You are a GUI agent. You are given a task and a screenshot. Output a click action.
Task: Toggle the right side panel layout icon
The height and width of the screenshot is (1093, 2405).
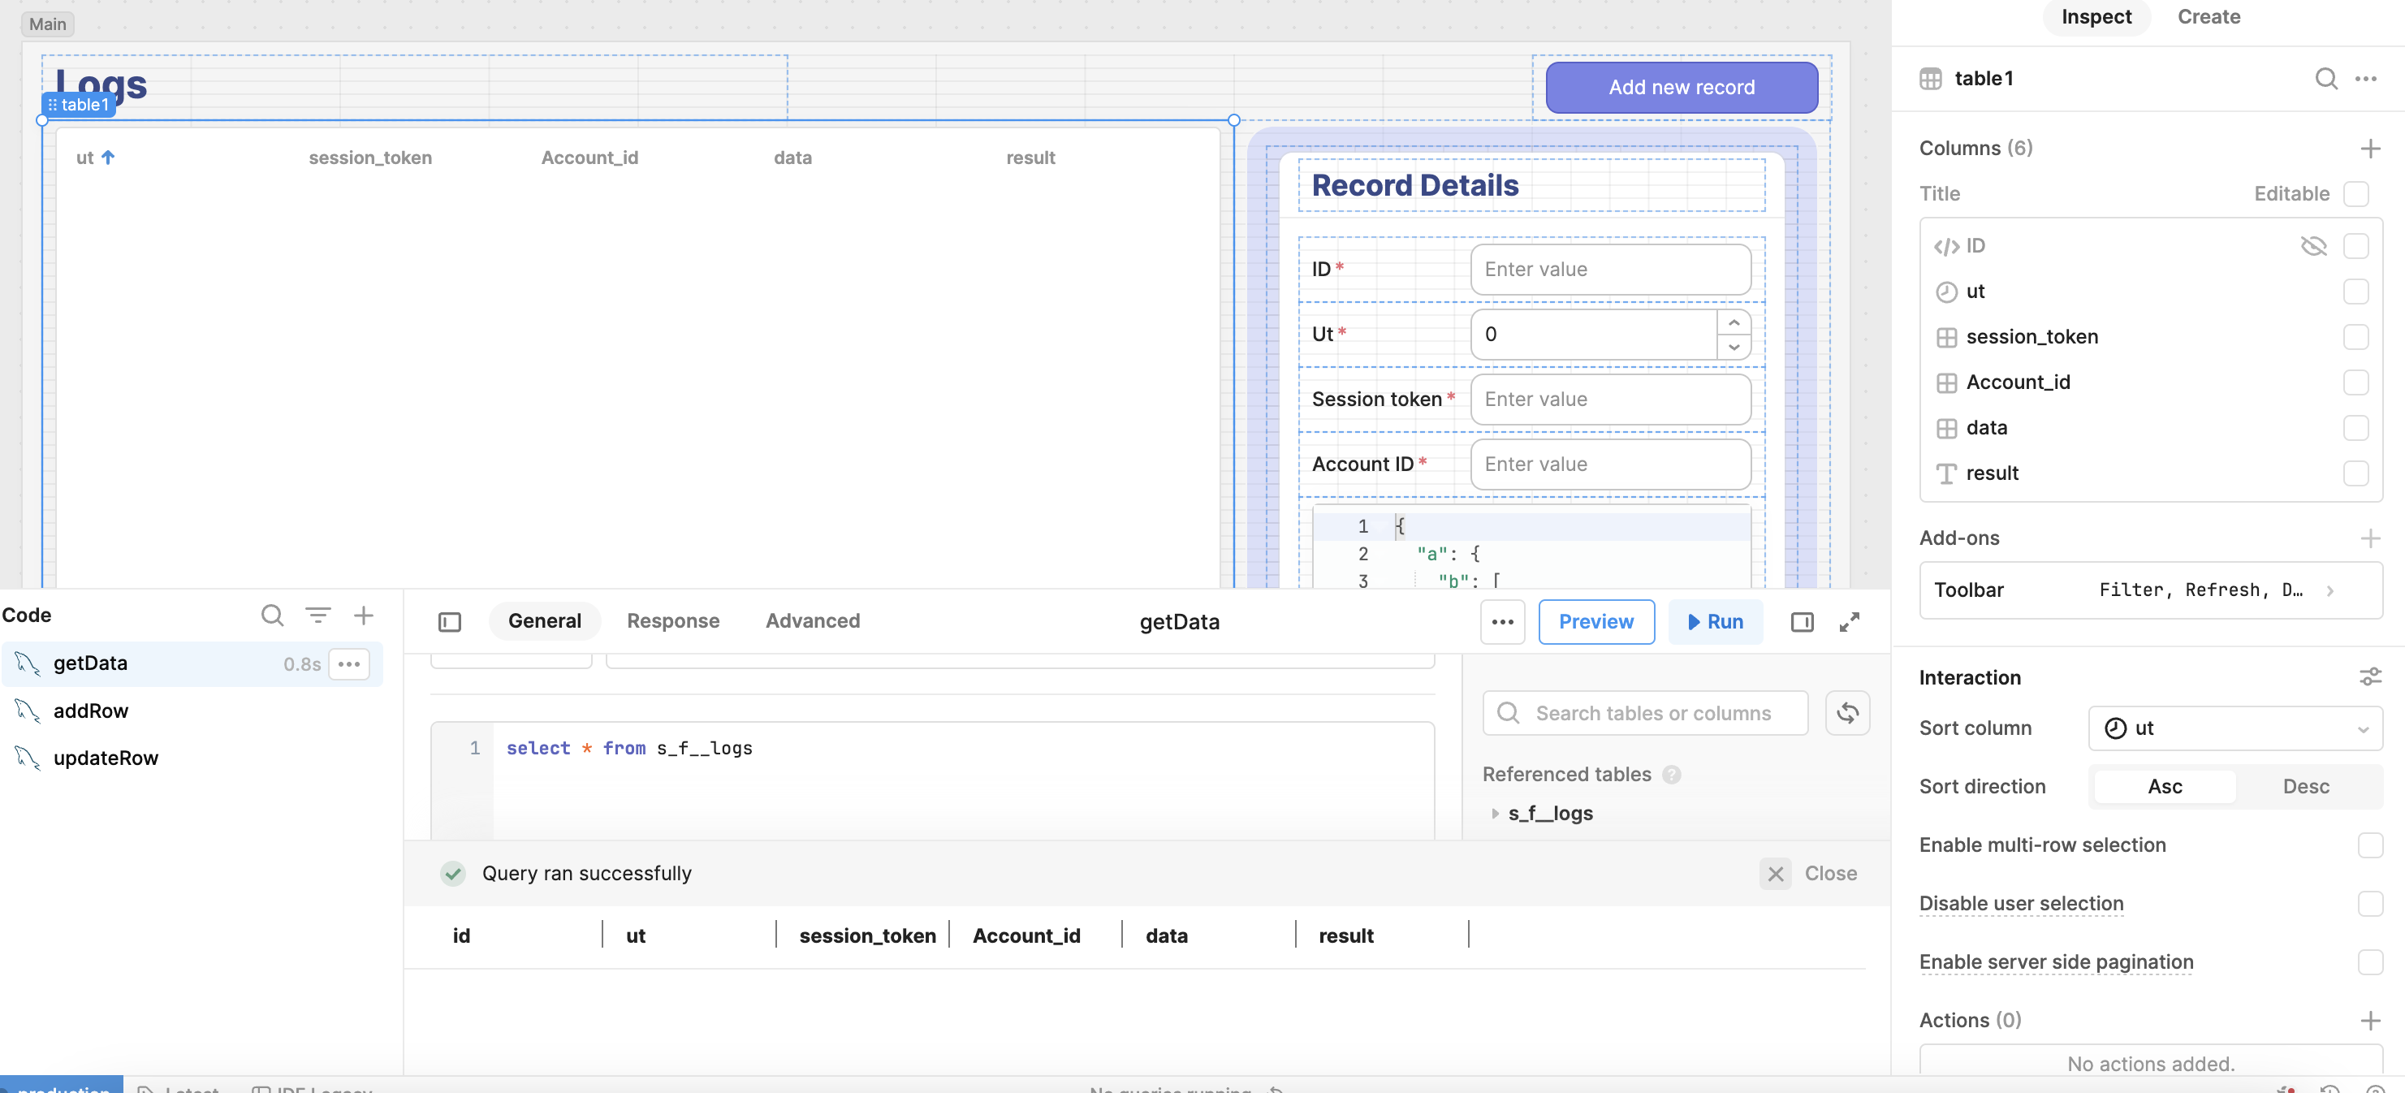(1802, 622)
